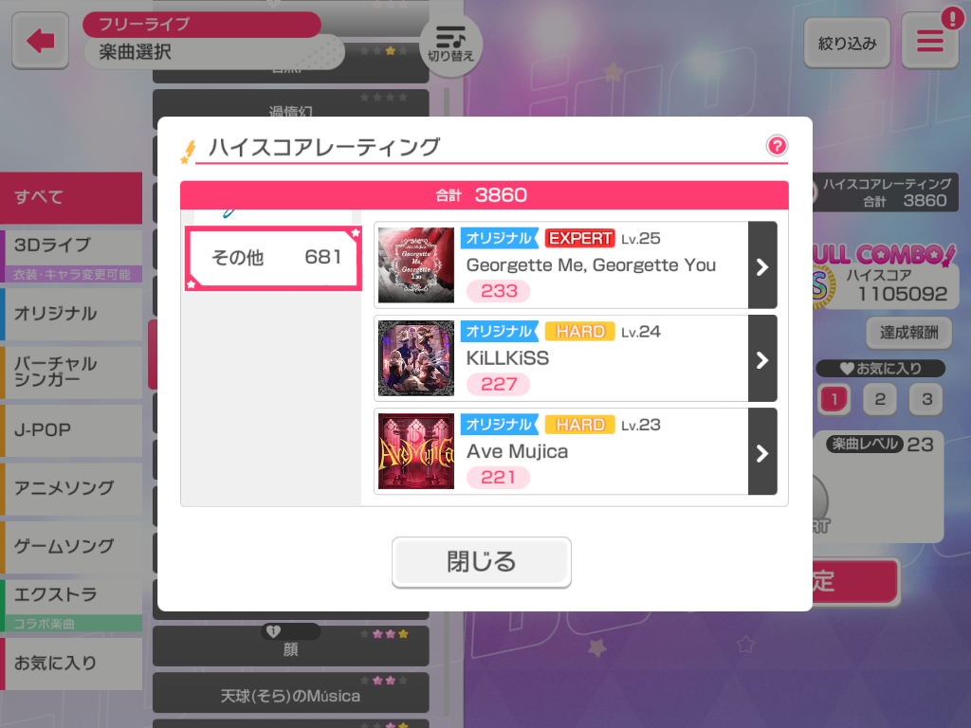Click the Ave Mujica album jacket image
The image size is (971, 728).
click(x=416, y=451)
